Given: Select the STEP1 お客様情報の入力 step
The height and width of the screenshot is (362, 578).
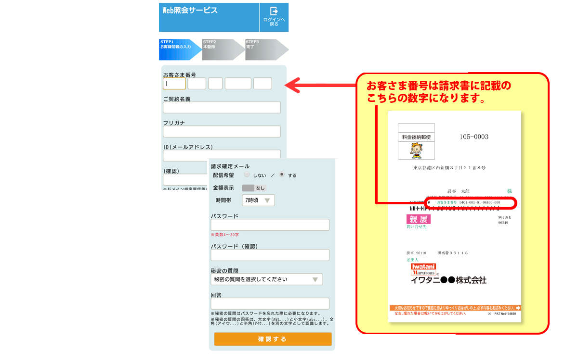Looking at the screenshot, I should pos(178,50).
